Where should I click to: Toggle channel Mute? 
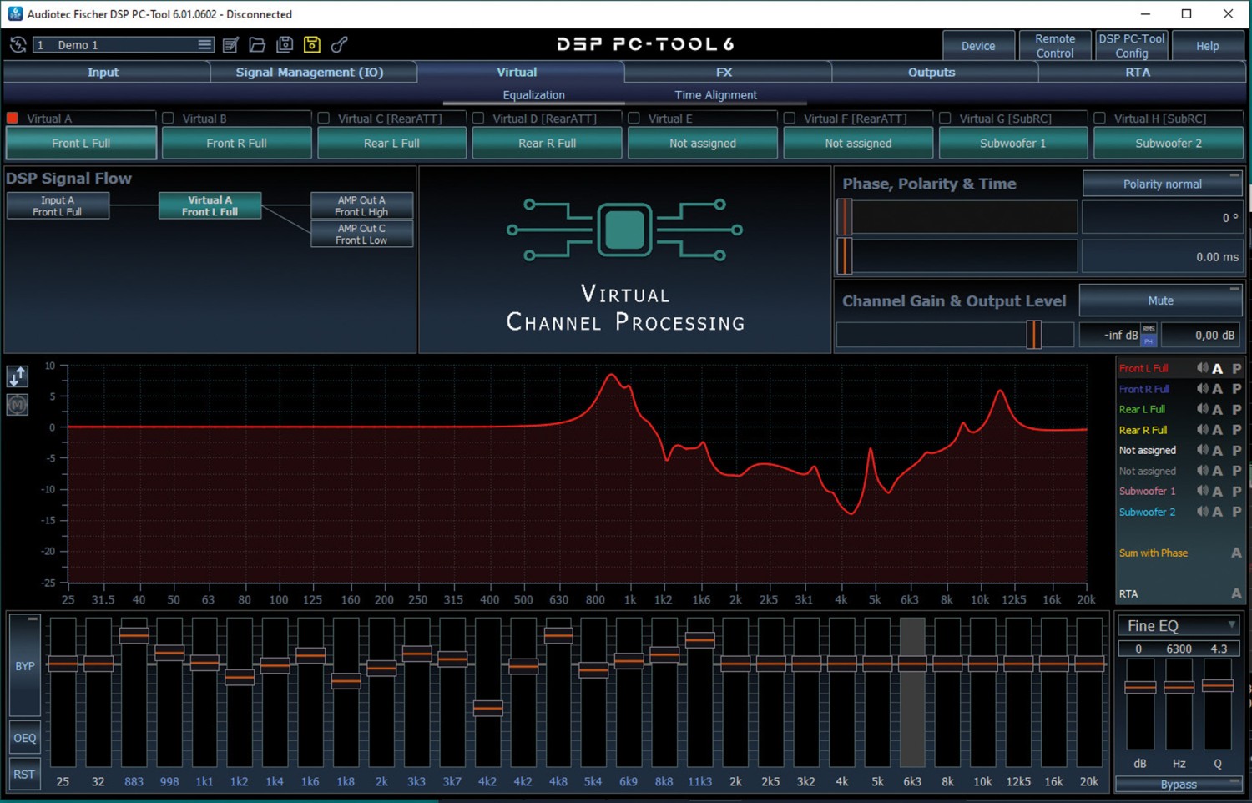pos(1160,300)
